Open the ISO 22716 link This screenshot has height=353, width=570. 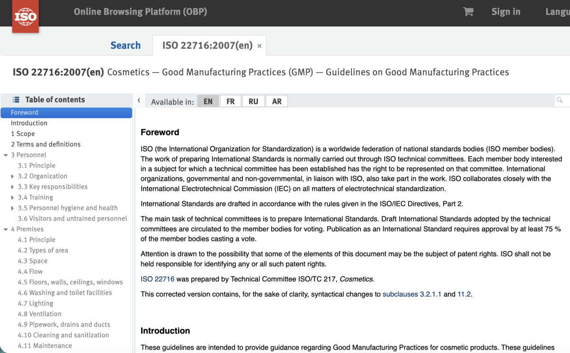click(158, 279)
